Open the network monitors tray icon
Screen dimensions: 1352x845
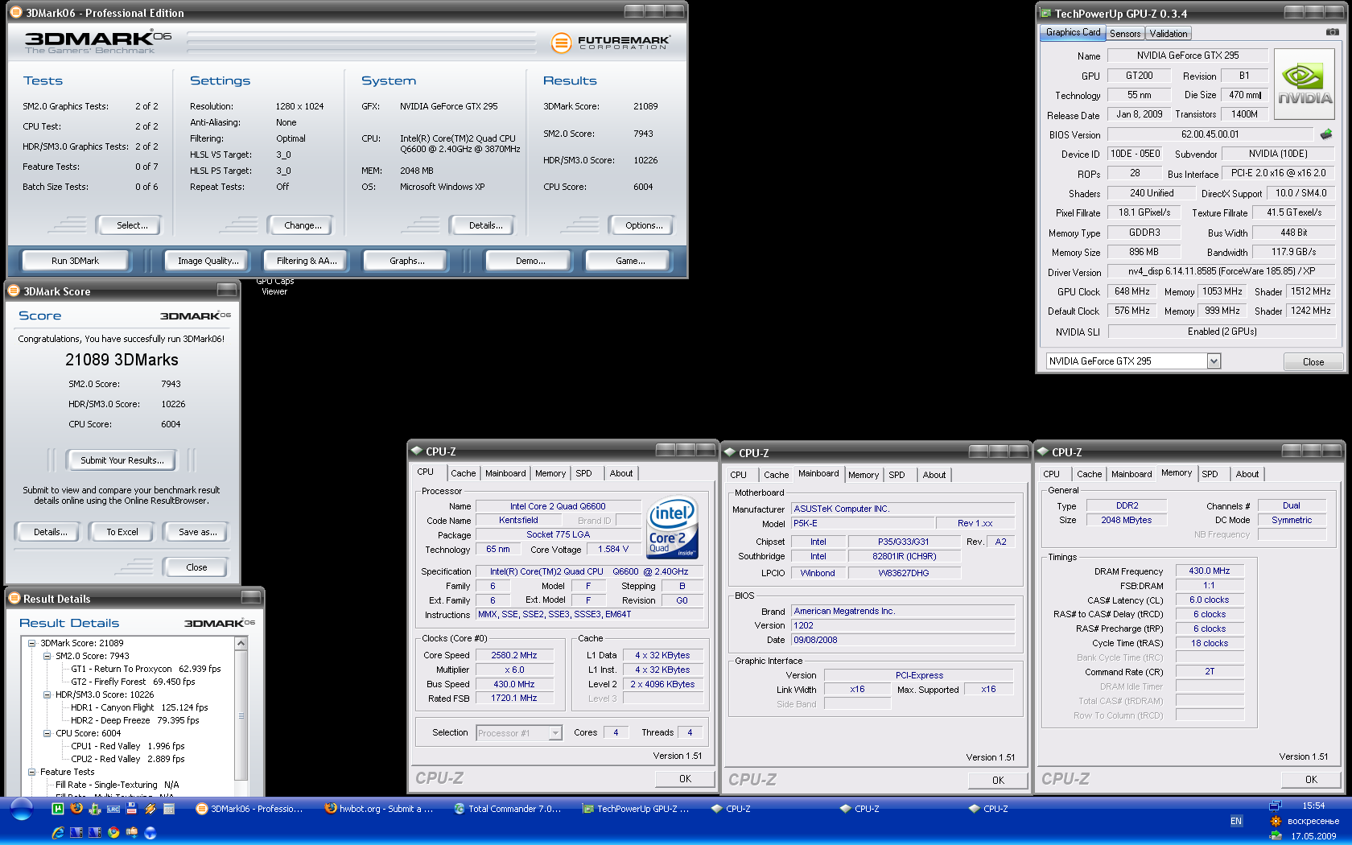[1276, 806]
